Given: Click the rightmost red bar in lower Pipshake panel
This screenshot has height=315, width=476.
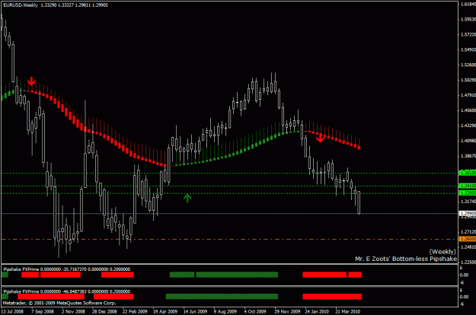Looking at the screenshot, I should 332,297.
